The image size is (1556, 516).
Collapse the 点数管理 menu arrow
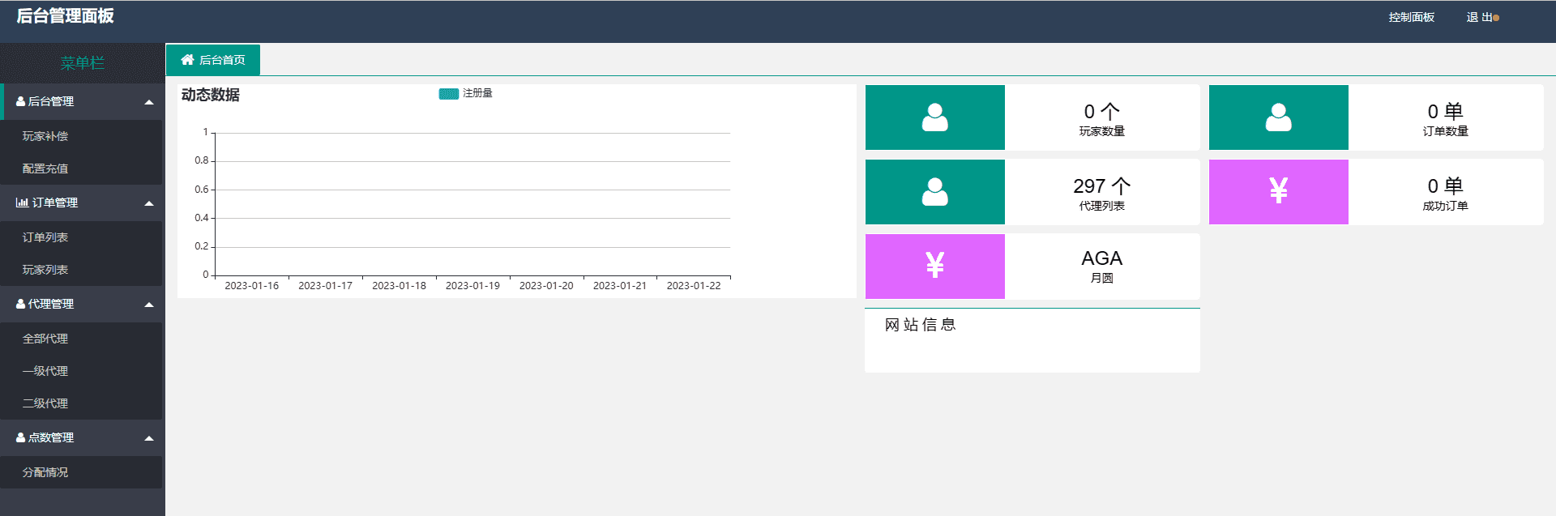pos(149,438)
